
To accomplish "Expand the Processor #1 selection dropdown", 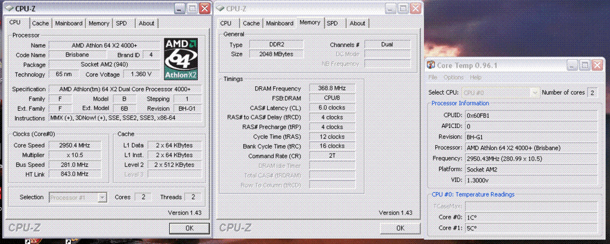I will tap(103, 198).
